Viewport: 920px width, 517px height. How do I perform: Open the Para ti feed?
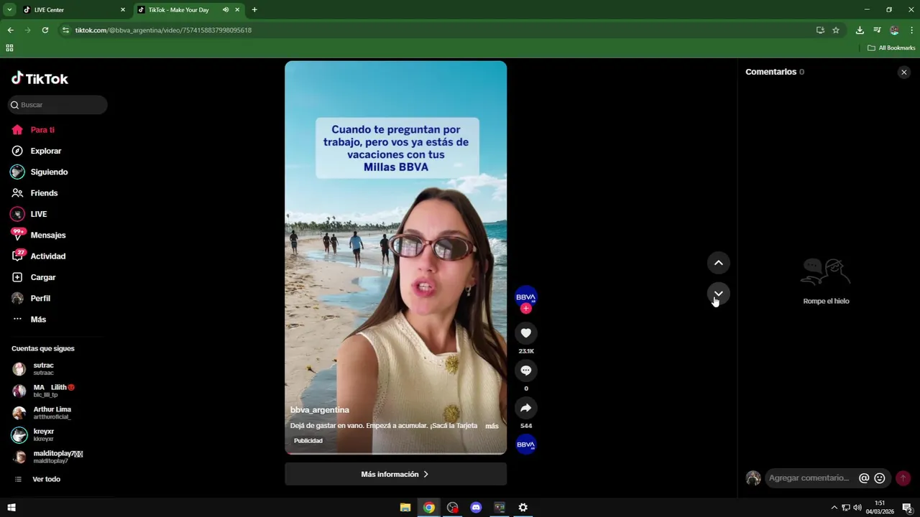click(x=42, y=130)
